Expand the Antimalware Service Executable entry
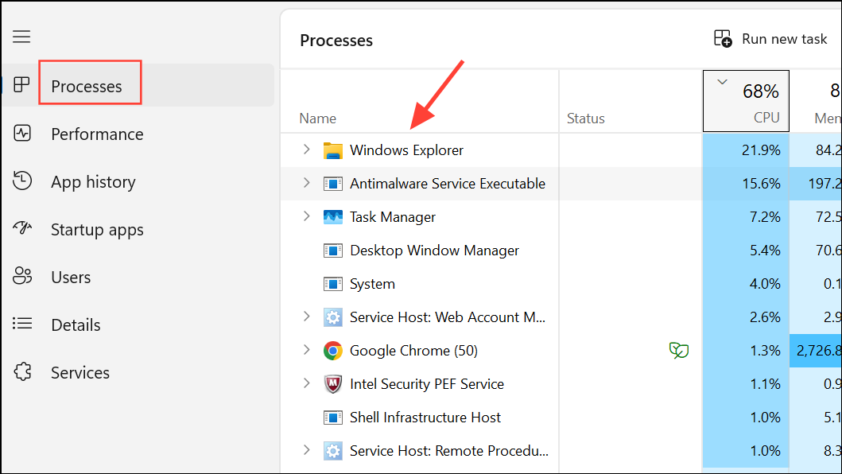Viewport: 842px width, 474px height. click(307, 183)
